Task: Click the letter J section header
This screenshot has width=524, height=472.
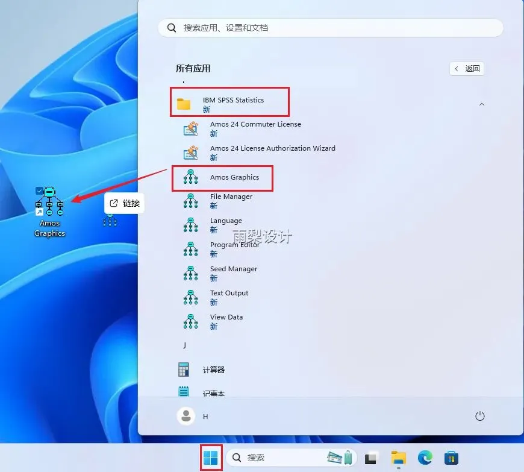Action: (184, 345)
